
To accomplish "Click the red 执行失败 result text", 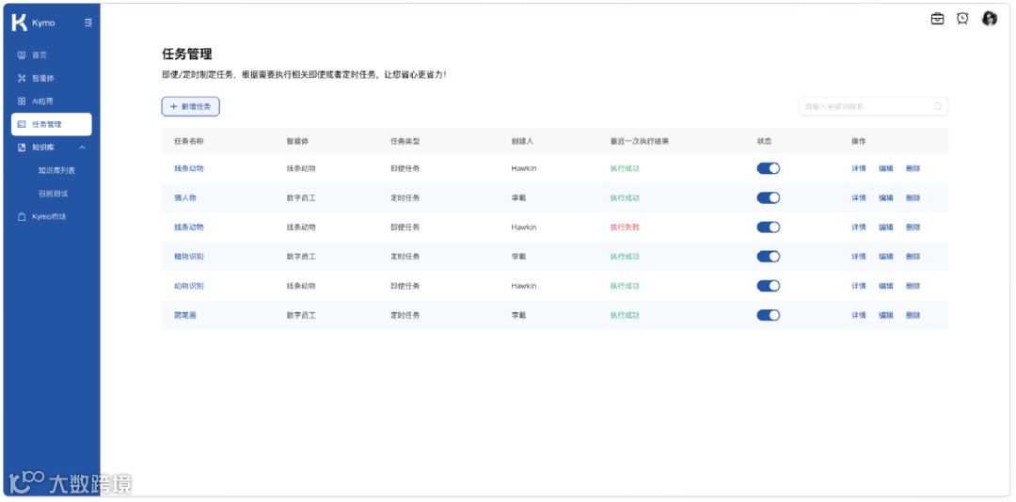I will [625, 227].
